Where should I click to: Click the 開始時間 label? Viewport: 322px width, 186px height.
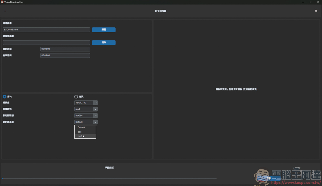(x=7, y=49)
